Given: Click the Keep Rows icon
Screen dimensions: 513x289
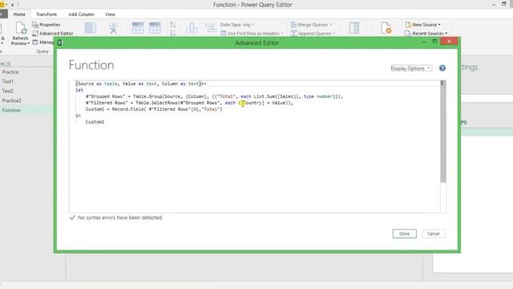Looking at the screenshot, I should point(138,28).
